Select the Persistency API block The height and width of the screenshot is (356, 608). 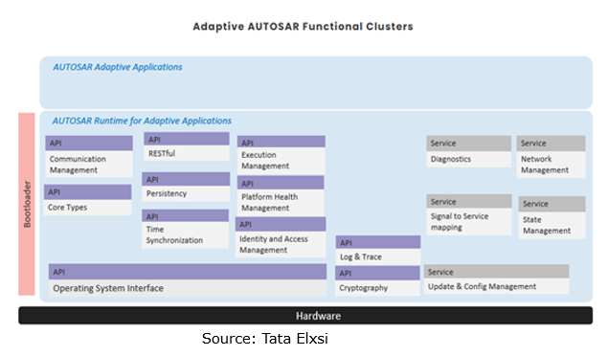(x=186, y=187)
